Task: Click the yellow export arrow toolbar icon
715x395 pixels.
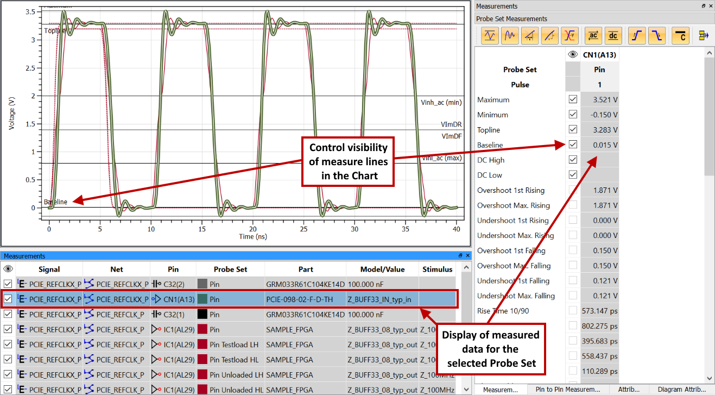Action: coord(704,36)
